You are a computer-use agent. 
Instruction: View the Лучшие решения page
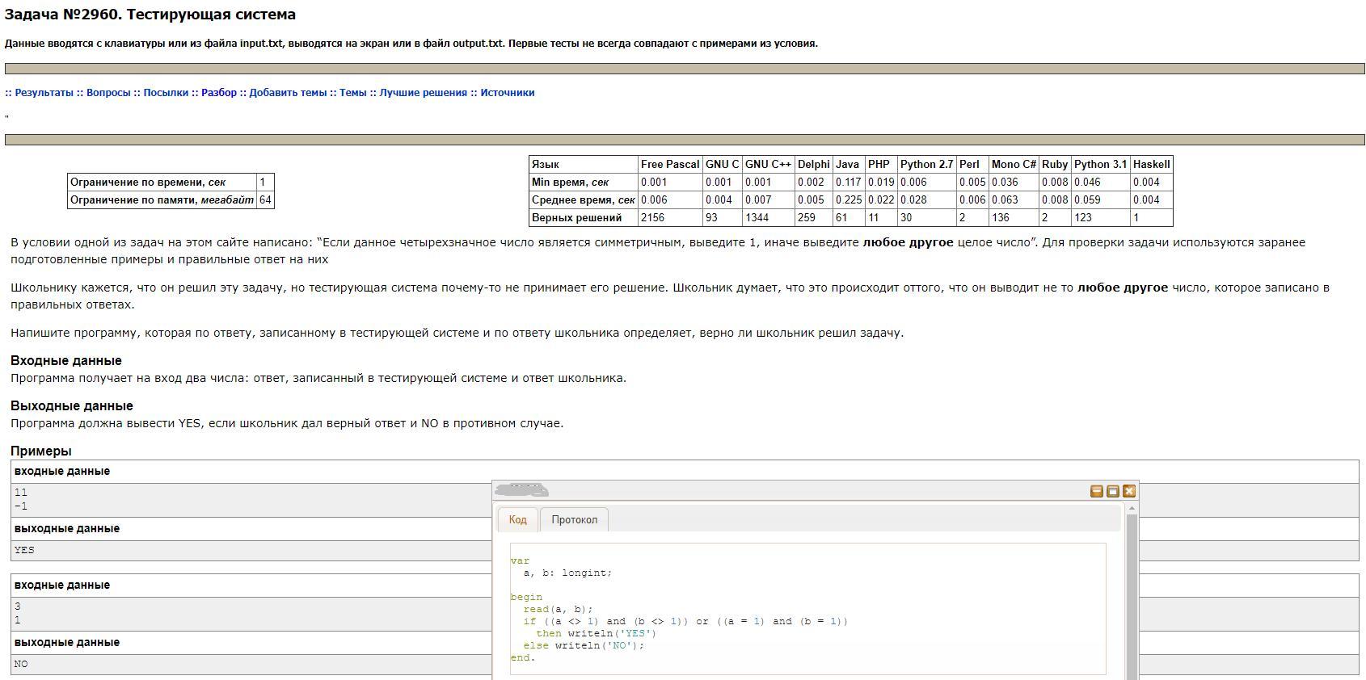(423, 93)
